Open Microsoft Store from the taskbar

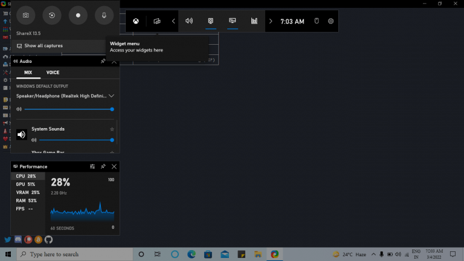[208, 254]
